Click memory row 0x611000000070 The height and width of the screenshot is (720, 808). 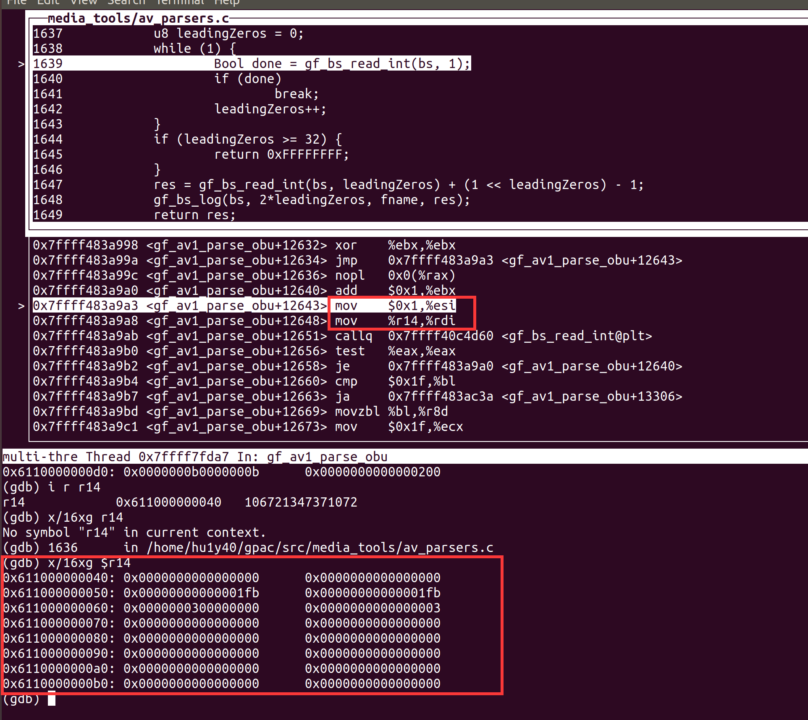pyautogui.click(x=221, y=623)
